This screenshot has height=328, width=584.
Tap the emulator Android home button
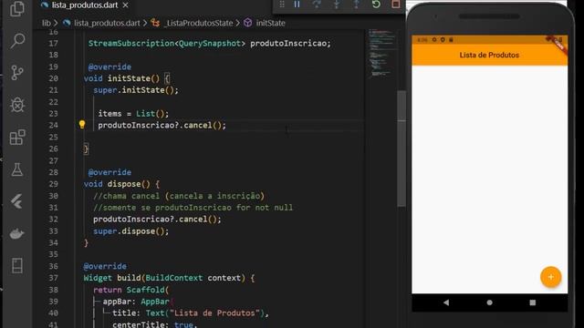click(x=489, y=302)
